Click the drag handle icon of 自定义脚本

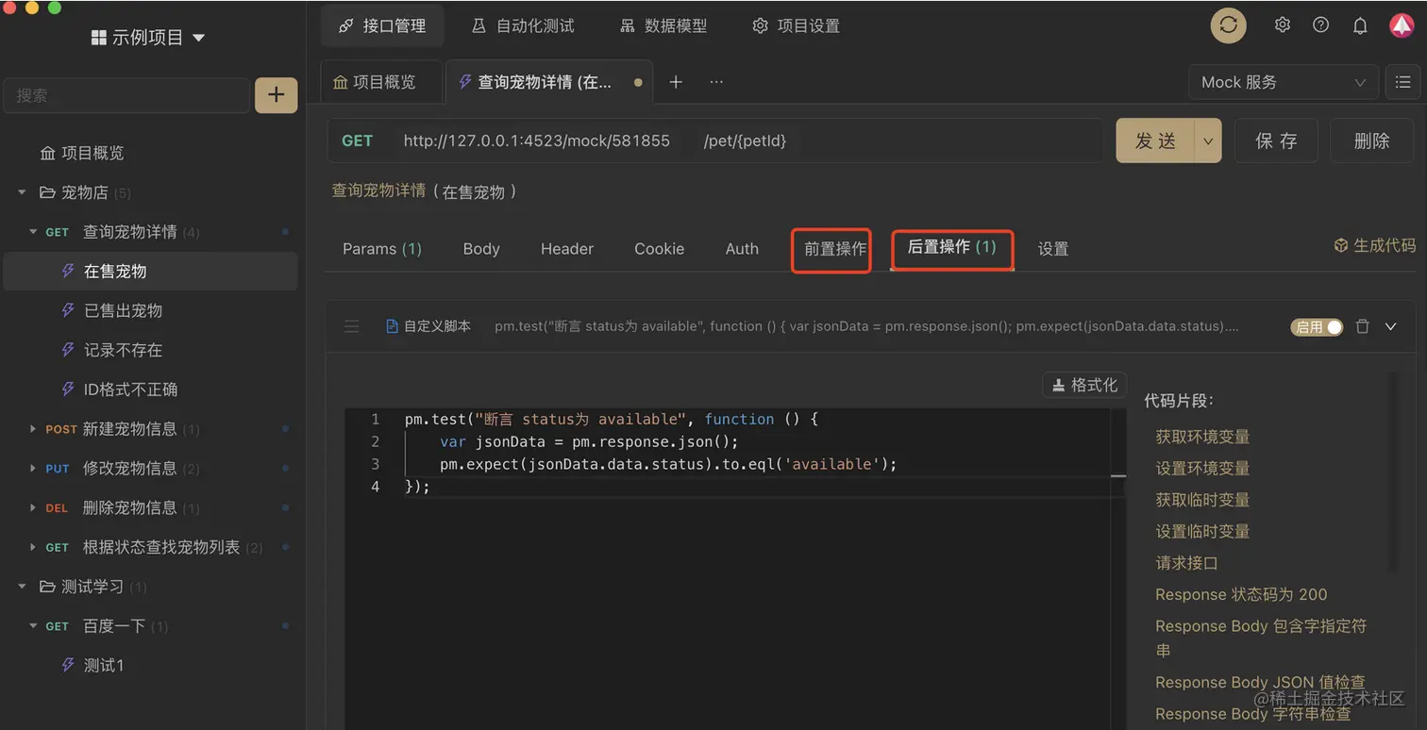(352, 326)
